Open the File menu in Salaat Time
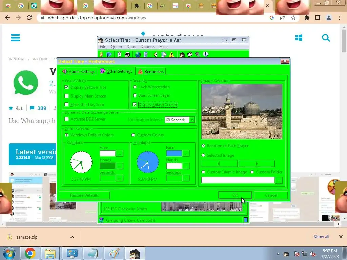 pyautogui.click(x=103, y=47)
